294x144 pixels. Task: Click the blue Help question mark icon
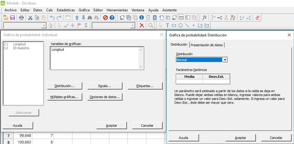(112, 18)
